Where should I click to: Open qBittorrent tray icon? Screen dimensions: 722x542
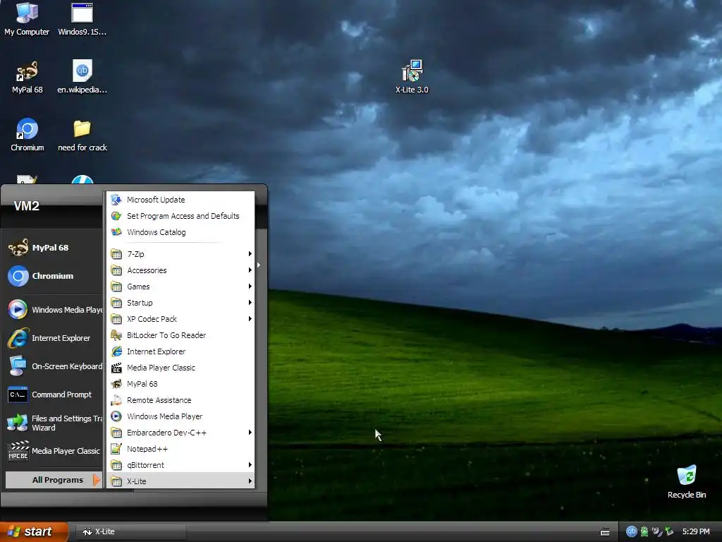(x=631, y=531)
